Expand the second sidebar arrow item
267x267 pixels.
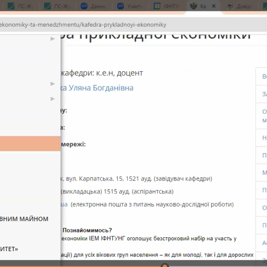tap(52, 84)
